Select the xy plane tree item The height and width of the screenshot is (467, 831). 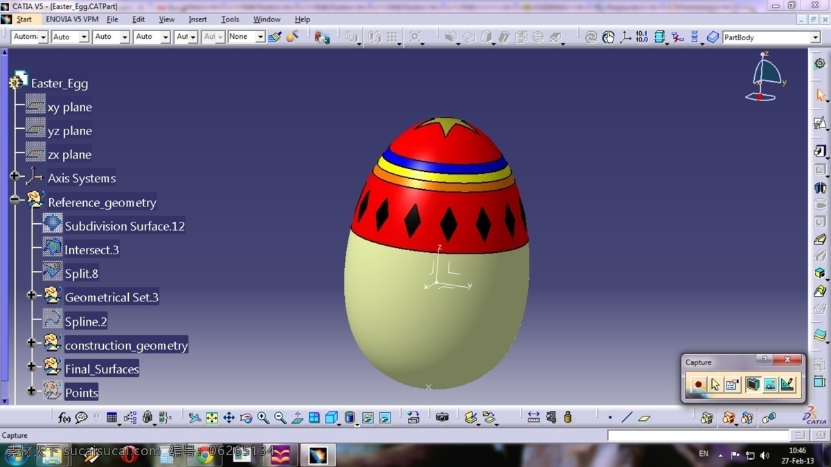[x=69, y=107]
